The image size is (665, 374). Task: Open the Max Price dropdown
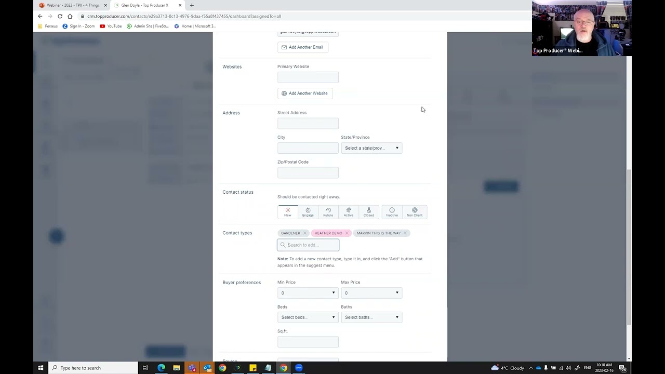(371, 293)
